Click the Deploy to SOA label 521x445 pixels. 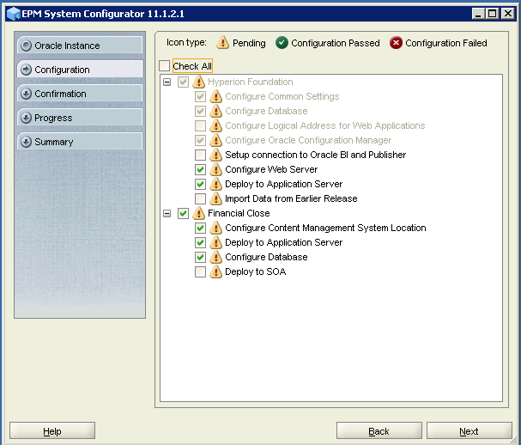click(255, 271)
